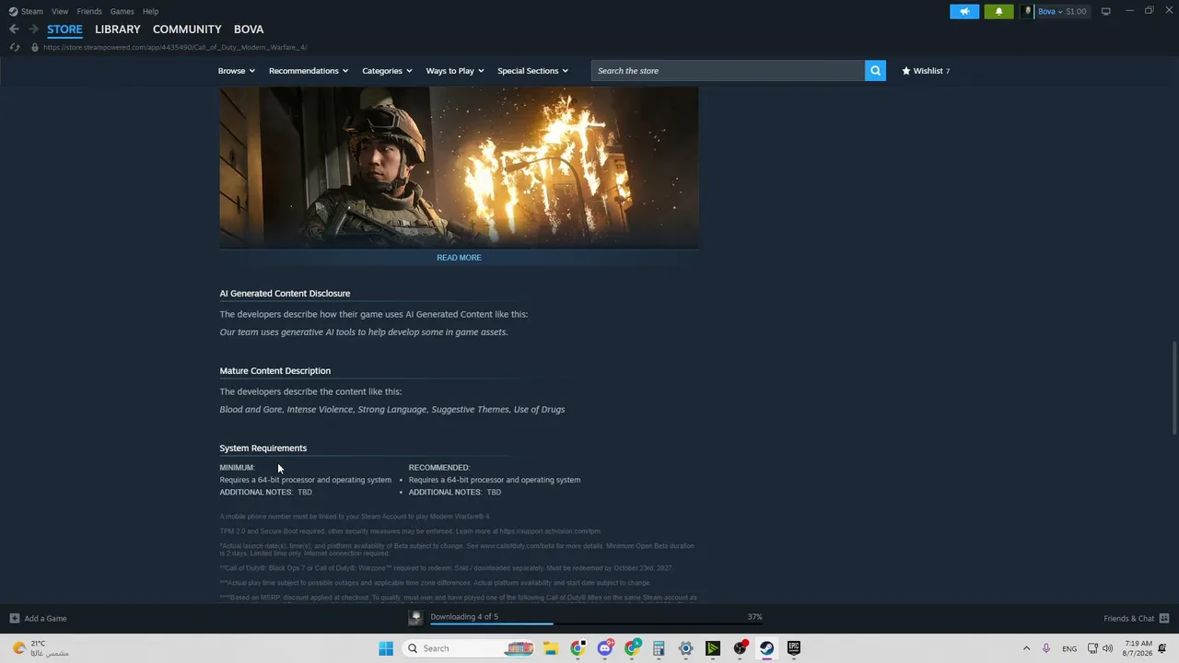Click the Steam icon in the taskbar

(766, 648)
